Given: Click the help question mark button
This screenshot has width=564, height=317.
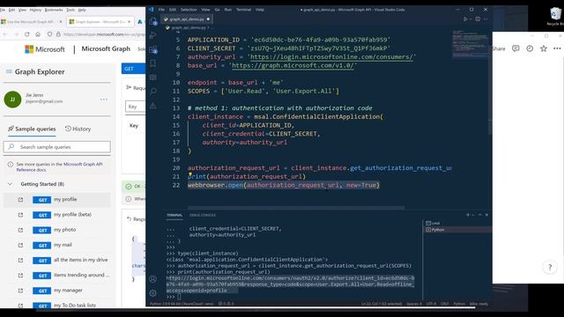Looking at the screenshot, I should point(550,267).
